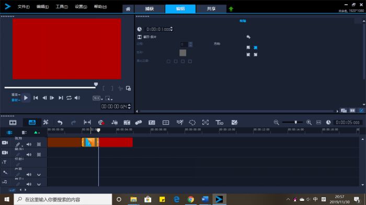The image size is (366, 205).
Task: Open the Mask Creator
Action: (x=192, y=123)
